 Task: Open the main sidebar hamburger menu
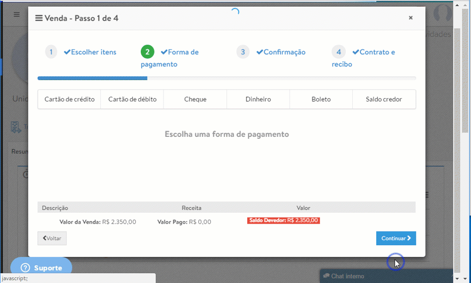[16, 15]
